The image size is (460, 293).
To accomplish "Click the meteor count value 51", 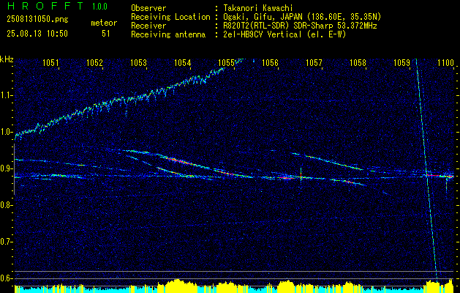I will [106, 34].
